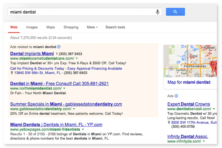The height and width of the screenshot is (148, 222).
Task: Switch to the Maps tab
Action: pyautogui.click(x=51, y=27)
